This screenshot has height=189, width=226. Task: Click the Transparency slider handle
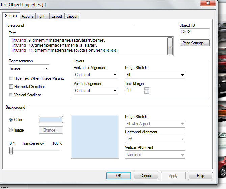11,150
